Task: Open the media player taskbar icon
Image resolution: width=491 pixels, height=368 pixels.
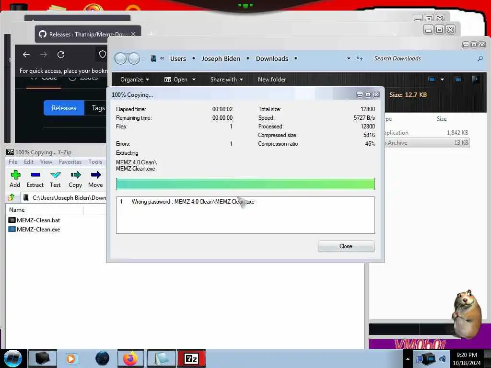Action: pyautogui.click(x=72, y=358)
